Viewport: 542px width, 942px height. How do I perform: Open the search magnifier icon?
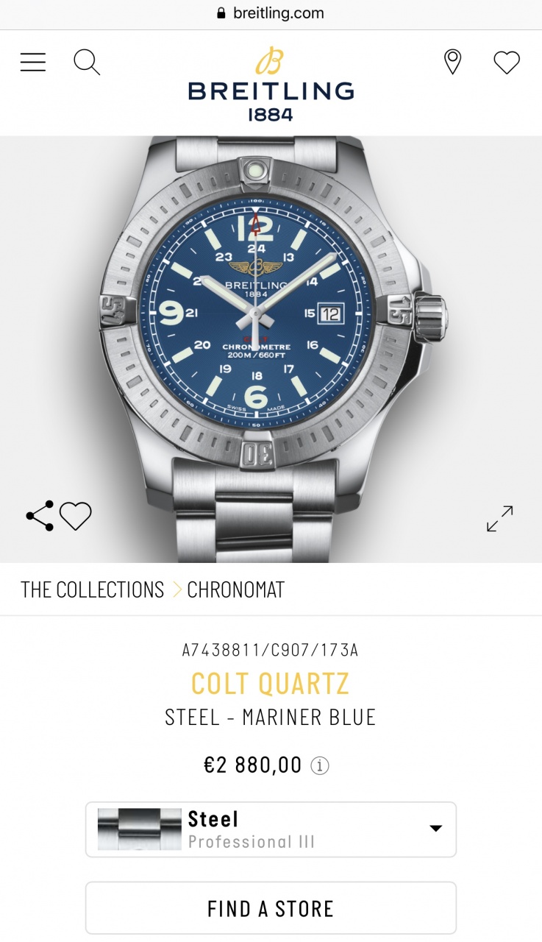coord(87,63)
